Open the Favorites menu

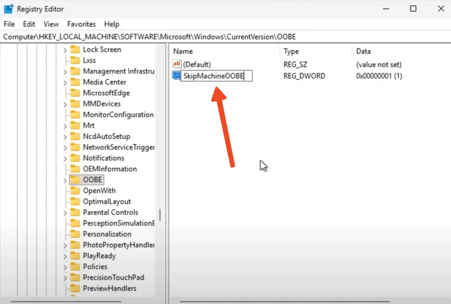(x=81, y=24)
